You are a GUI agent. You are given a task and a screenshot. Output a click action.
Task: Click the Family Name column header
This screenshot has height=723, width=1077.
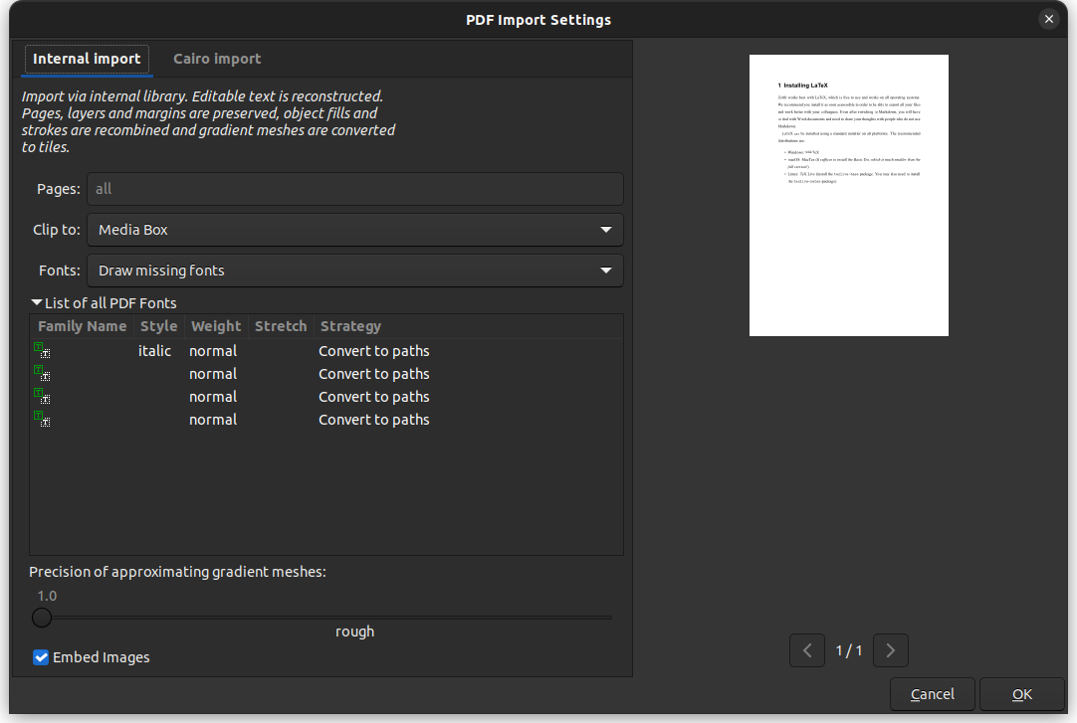[82, 325]
